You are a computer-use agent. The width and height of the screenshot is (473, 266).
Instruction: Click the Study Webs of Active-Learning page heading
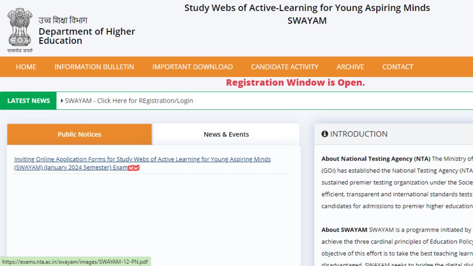(307, 8)
